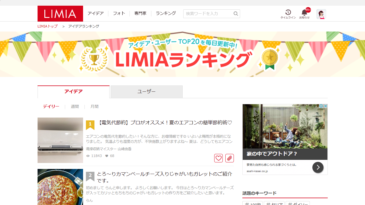Click the アイデアランキング breadcrumb text

[x=84, y=26]
